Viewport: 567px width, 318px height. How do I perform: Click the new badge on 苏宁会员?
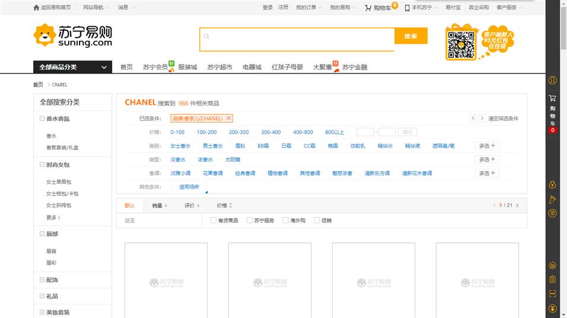click(171, 64)
